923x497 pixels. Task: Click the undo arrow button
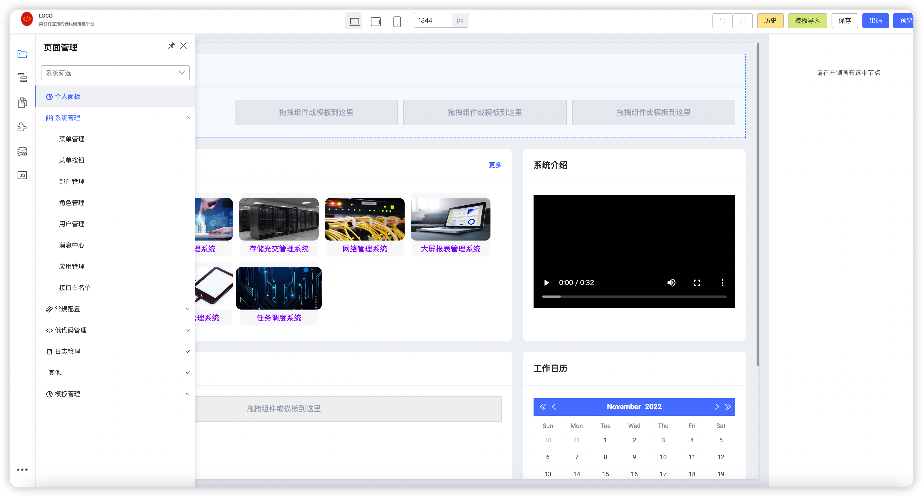pyautogui.click(x=722, y=21)
